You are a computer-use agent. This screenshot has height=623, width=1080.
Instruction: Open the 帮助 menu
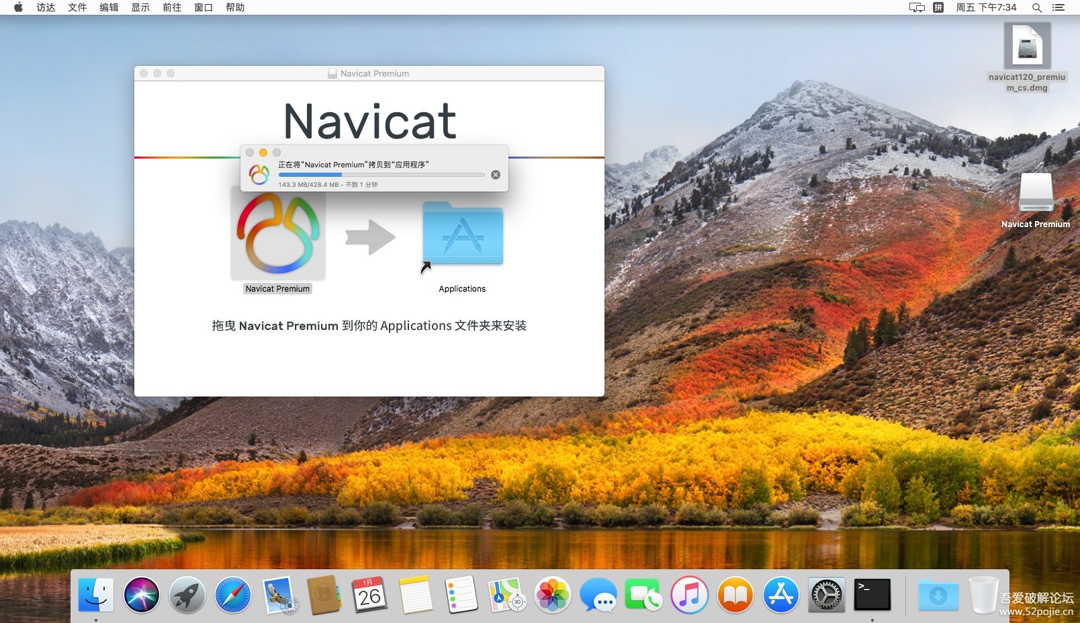[x=235, y=7]
